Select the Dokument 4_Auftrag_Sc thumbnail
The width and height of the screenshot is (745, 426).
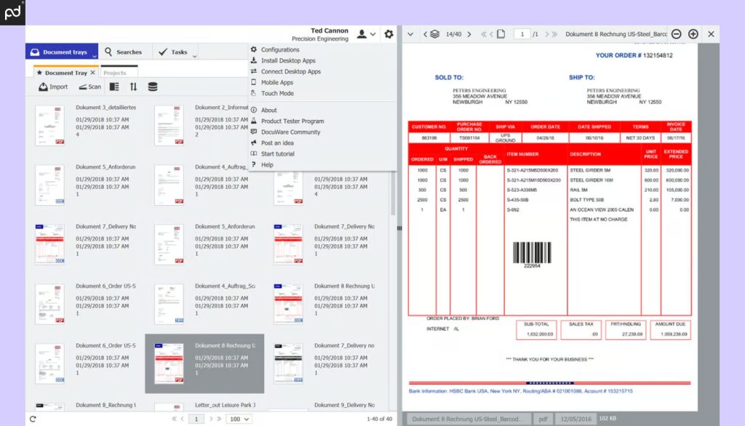pos(169,304)
